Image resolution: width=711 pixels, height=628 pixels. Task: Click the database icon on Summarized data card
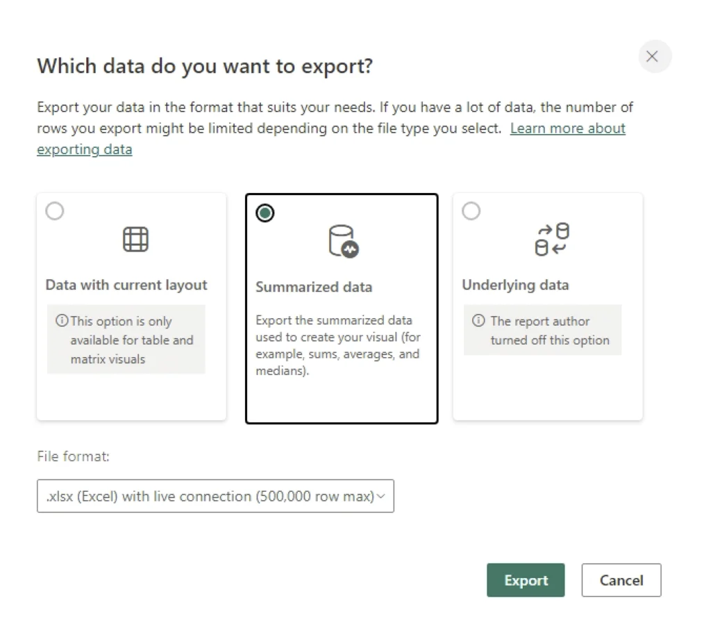[x=342, y=241]
